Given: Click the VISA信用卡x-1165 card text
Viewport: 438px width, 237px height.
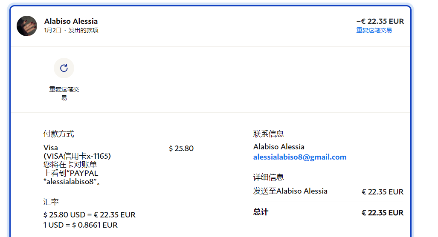Looking at the screenshot, I should tap(77, 156).
